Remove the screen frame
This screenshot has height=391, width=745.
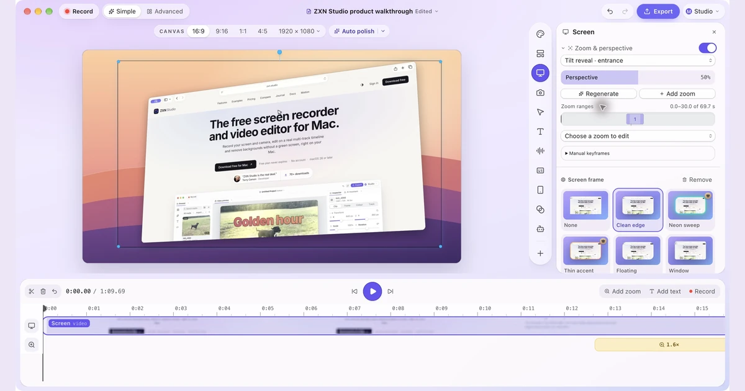[697, 179]
